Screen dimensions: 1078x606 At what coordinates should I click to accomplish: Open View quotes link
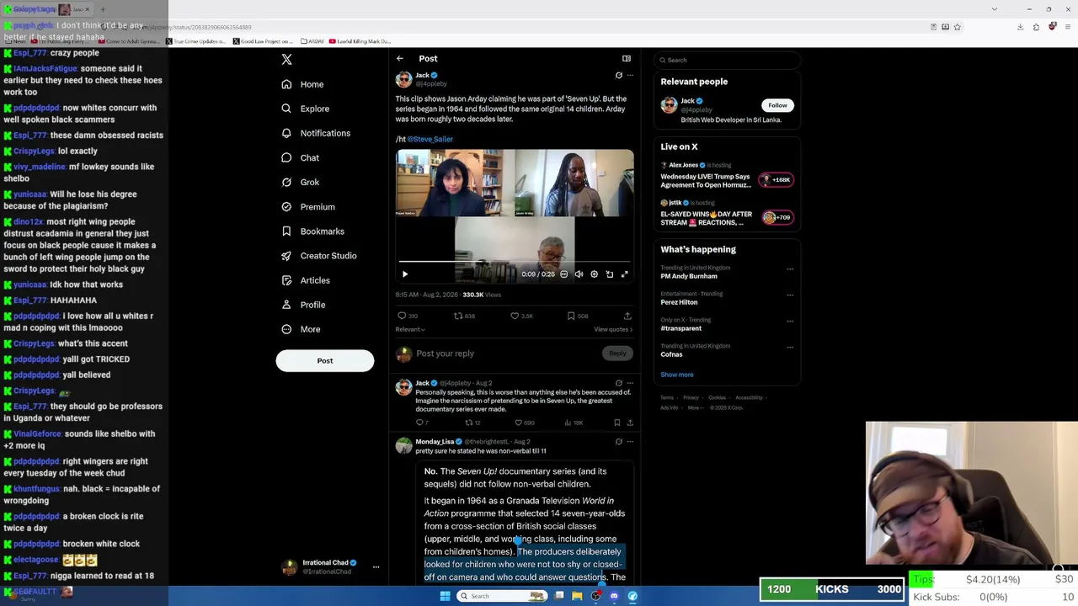[613, 330]
